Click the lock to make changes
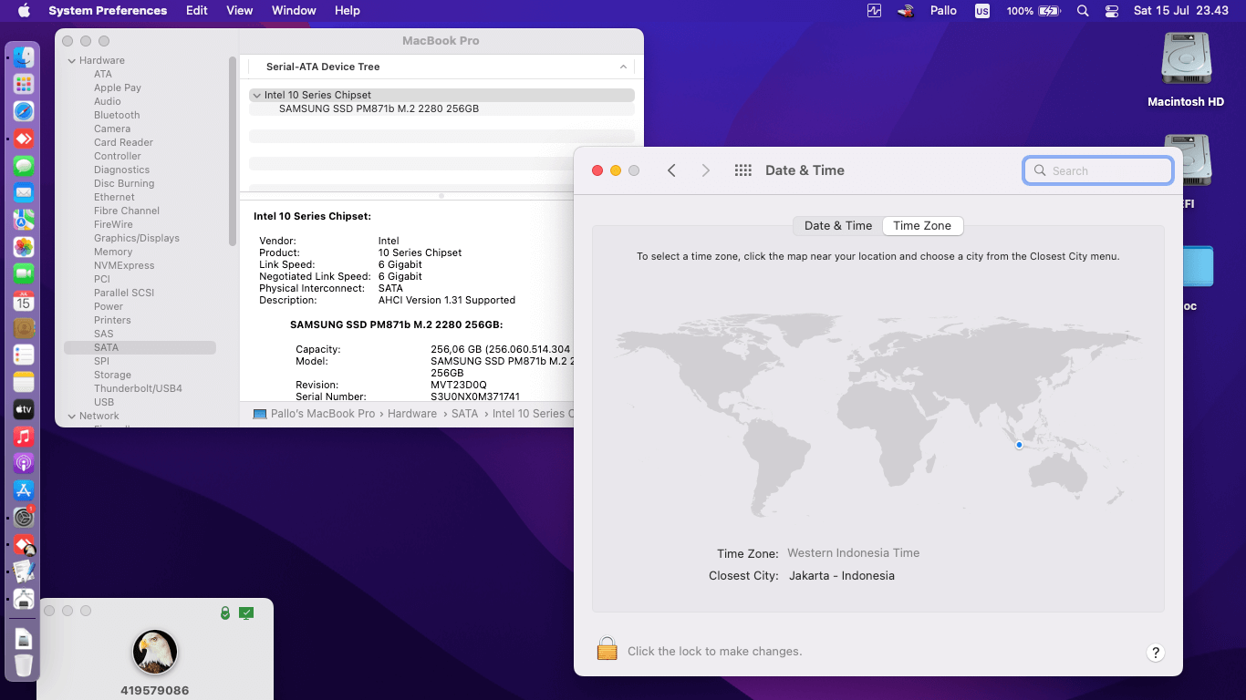1246x700 pixels. [x=607, y=649]
